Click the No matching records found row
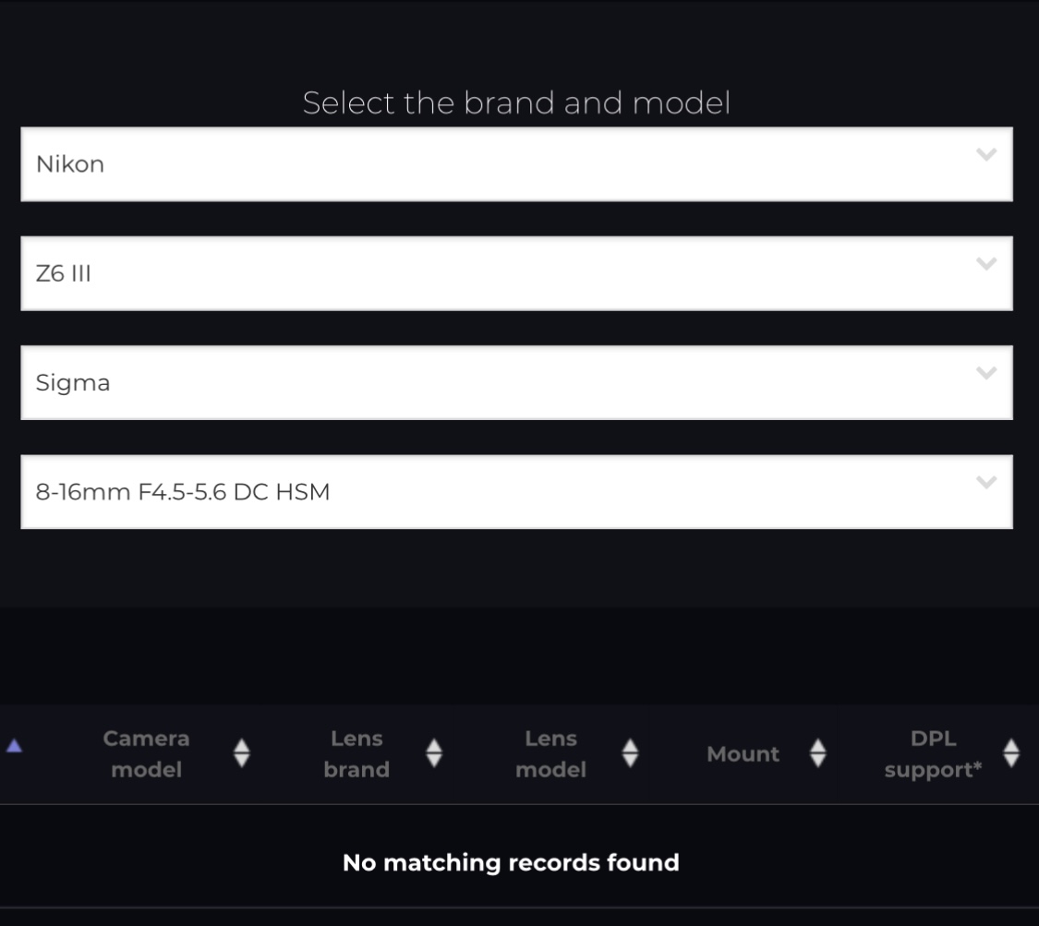The image size is (1039, 926). pyautogui.click(x=511, y=862)
